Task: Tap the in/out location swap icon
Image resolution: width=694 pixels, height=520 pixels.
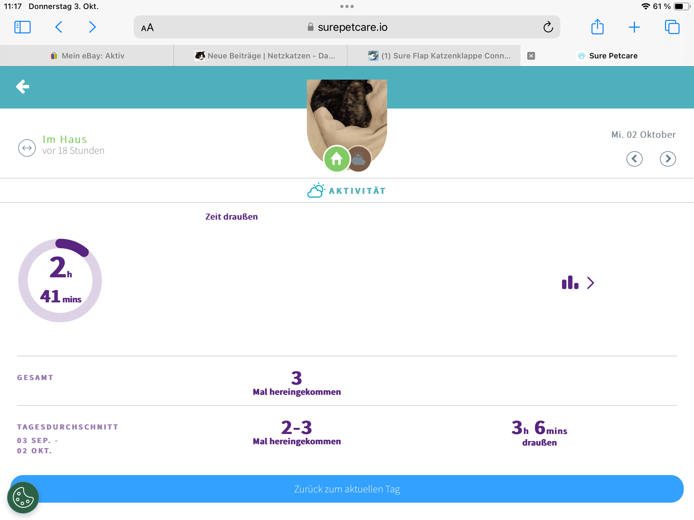Action: click(x=27, y=148)
